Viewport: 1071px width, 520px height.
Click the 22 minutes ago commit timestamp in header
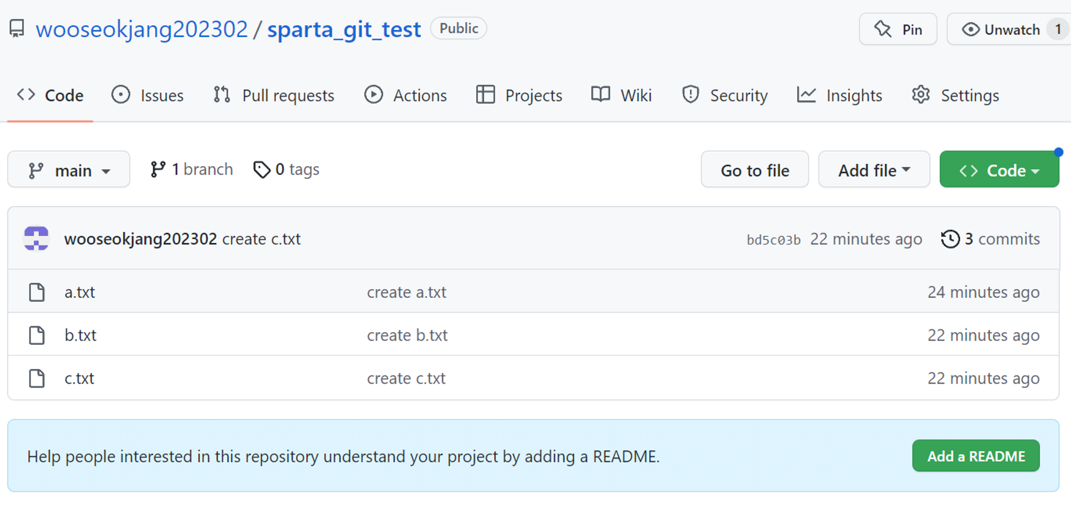tap(866, 239)
